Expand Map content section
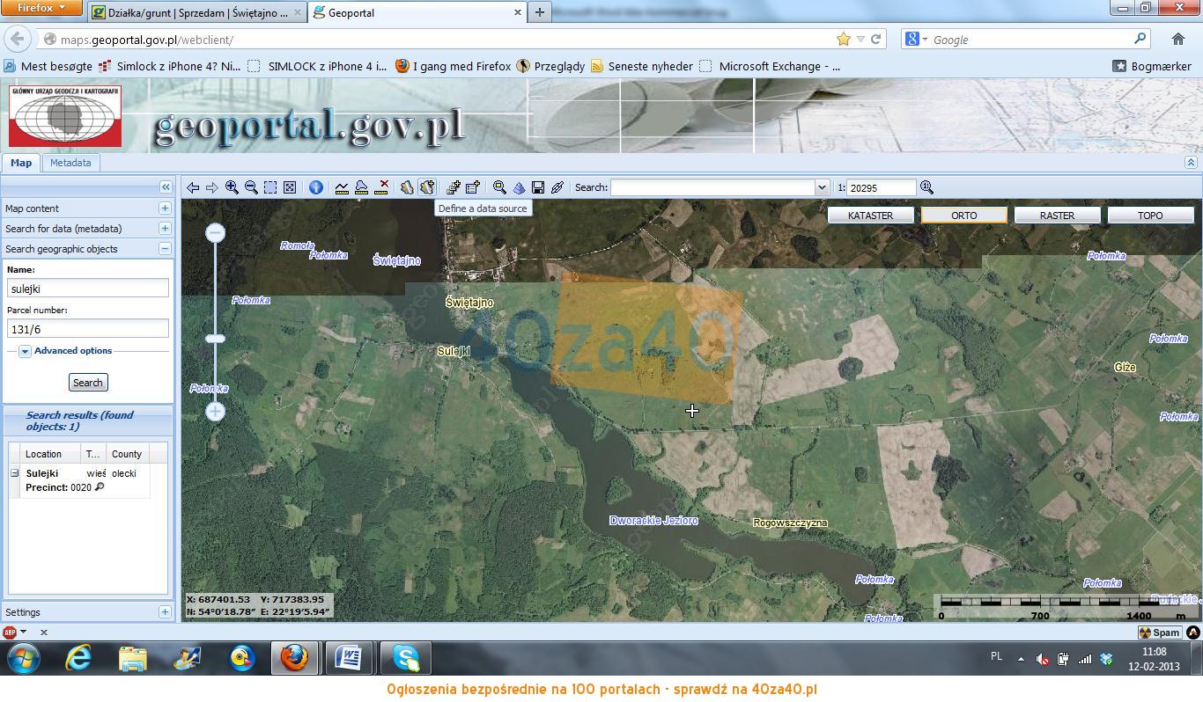The width and height of the screenshot is (1203, 702). pos(165,208)
